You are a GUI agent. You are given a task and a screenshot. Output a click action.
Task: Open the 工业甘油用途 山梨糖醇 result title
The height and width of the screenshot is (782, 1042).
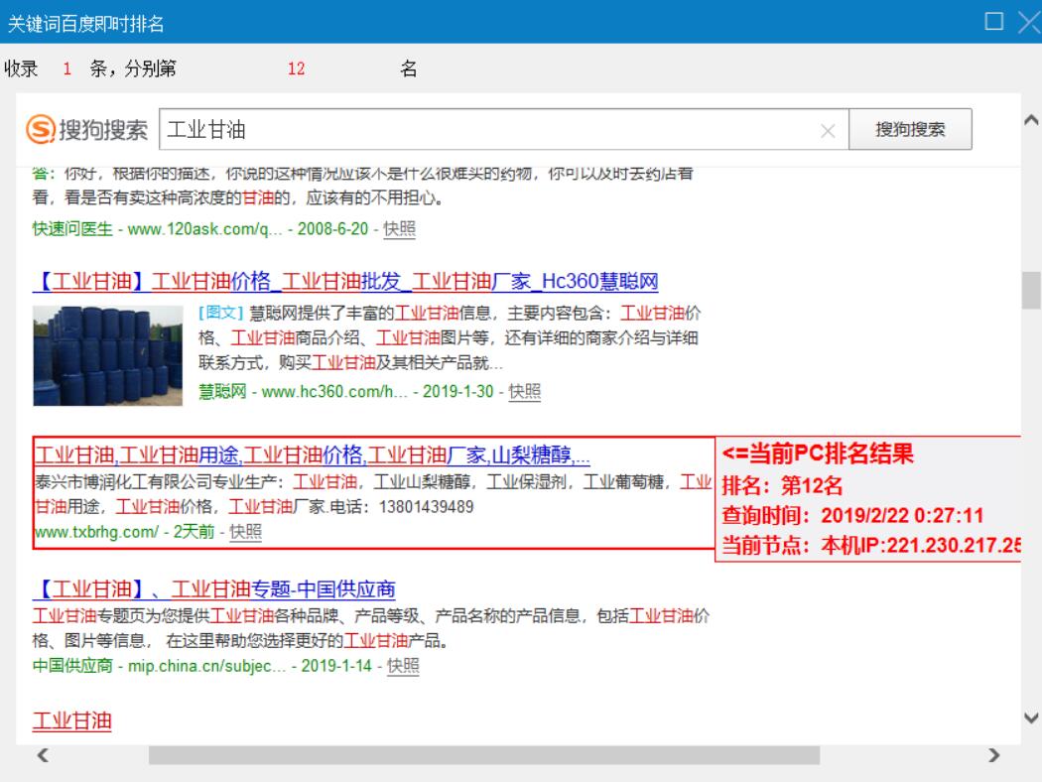312,456
